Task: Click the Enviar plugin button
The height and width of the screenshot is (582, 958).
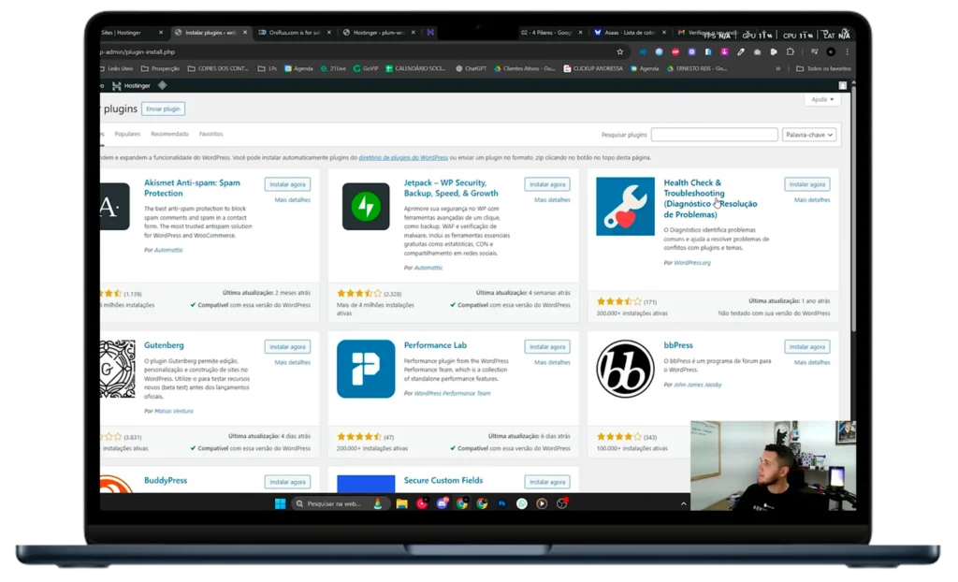Action: click(163, 109)
